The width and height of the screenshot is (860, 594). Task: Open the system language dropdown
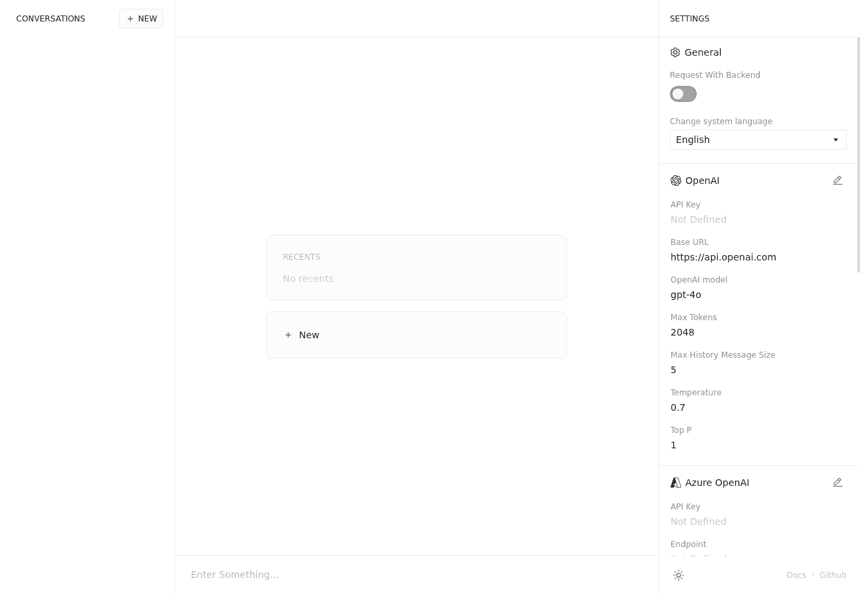(757, 140)
